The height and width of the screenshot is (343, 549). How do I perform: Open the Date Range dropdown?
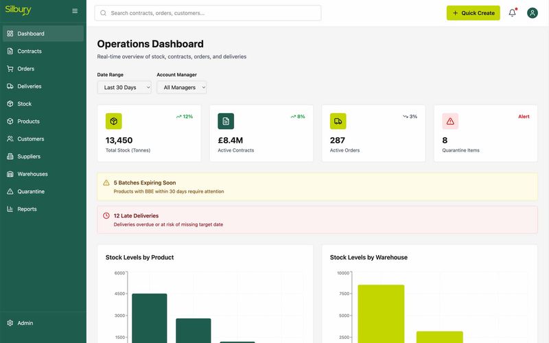(x=124, y=88)
